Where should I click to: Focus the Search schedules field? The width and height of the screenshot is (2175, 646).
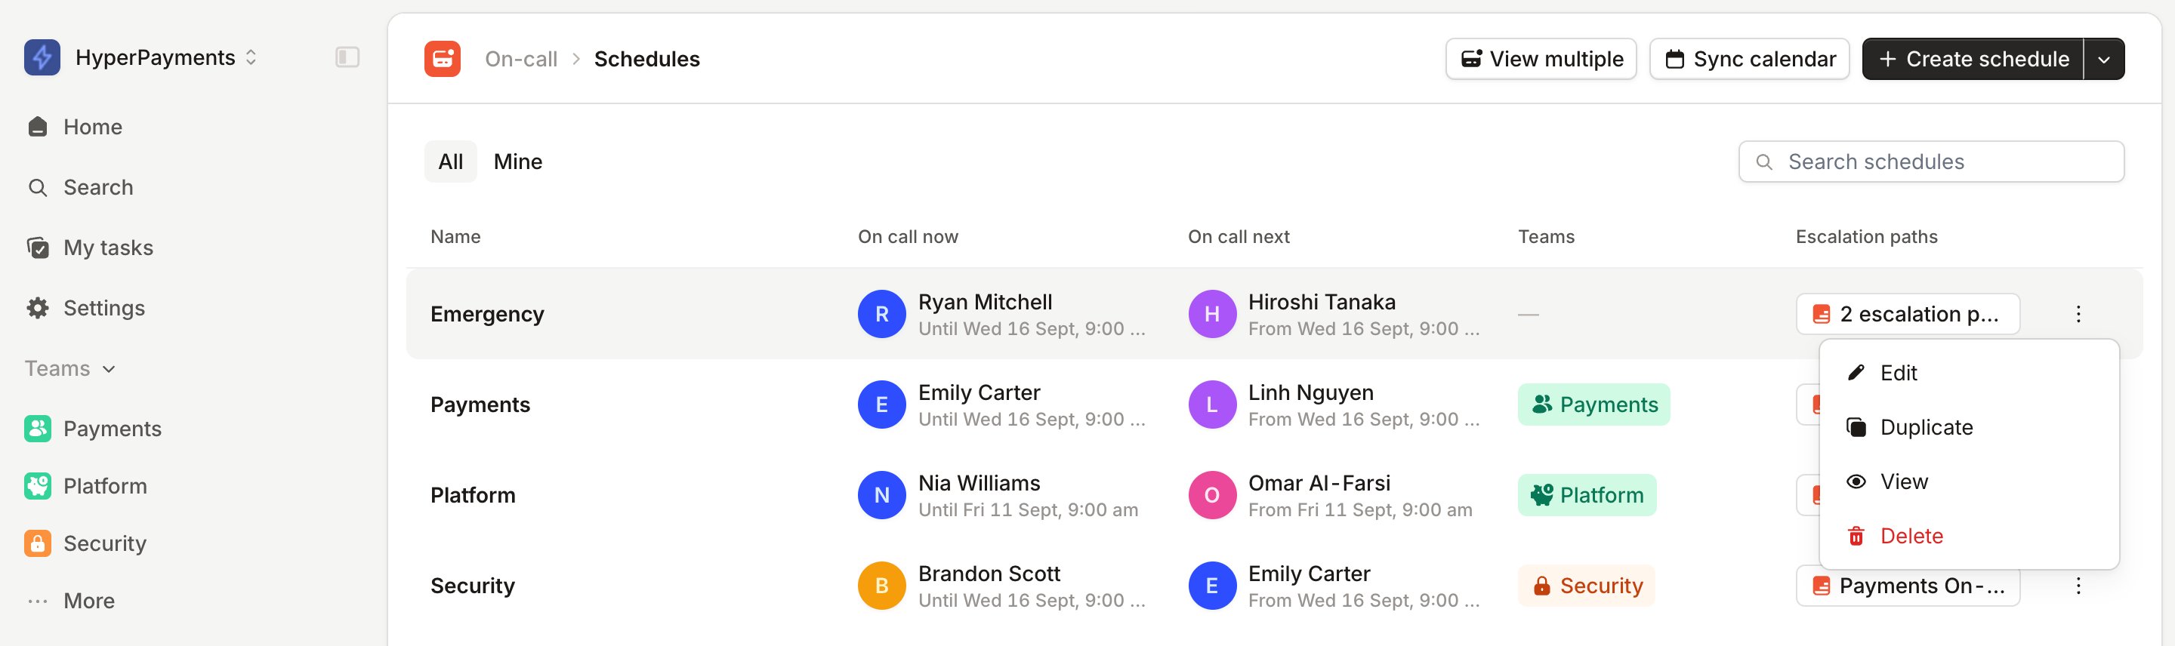1931,161
